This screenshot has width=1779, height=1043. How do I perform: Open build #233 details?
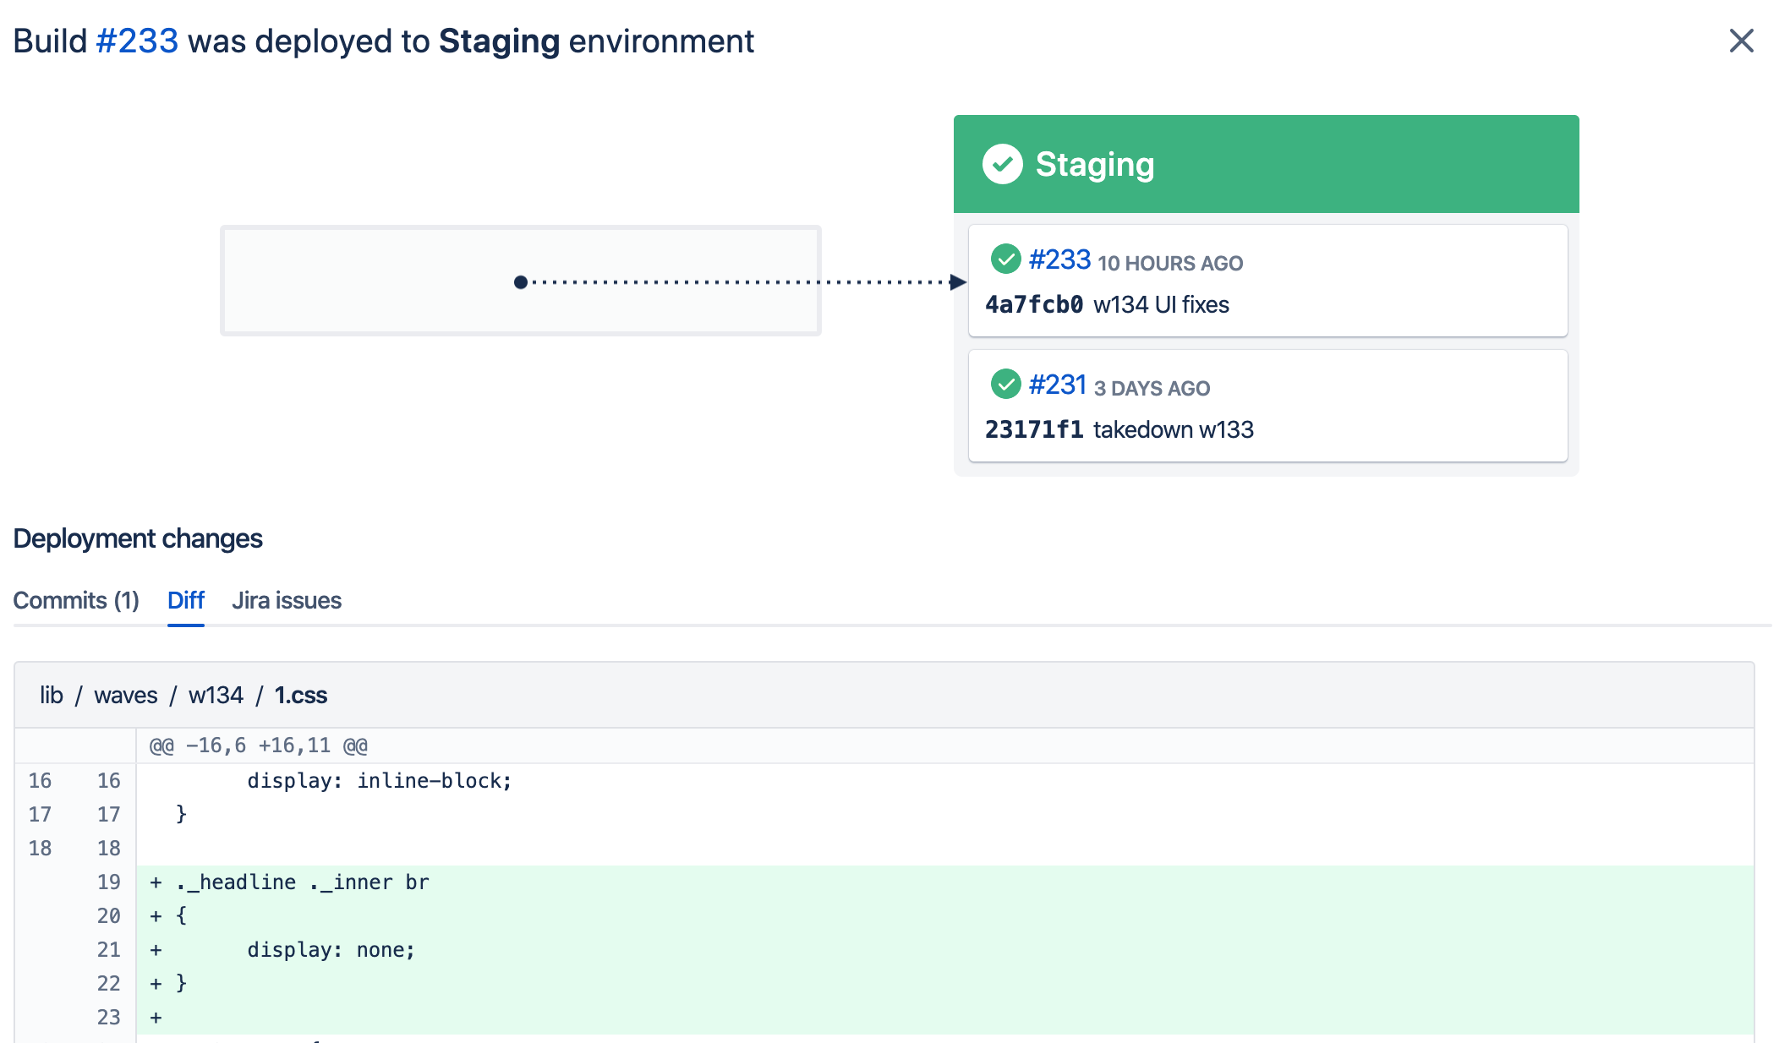[x=1059, y=259]
